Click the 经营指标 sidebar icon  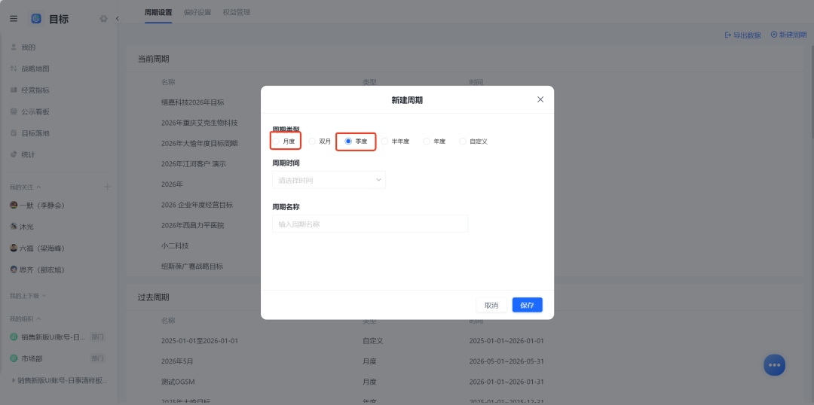(x=14, y=90)
